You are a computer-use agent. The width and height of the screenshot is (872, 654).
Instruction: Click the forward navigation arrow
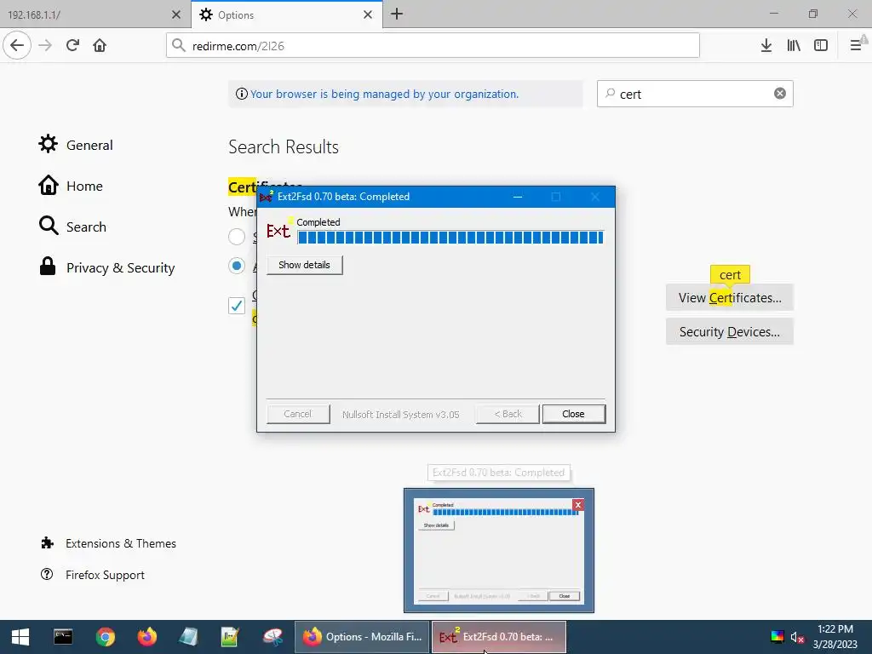tap(45, 46)
